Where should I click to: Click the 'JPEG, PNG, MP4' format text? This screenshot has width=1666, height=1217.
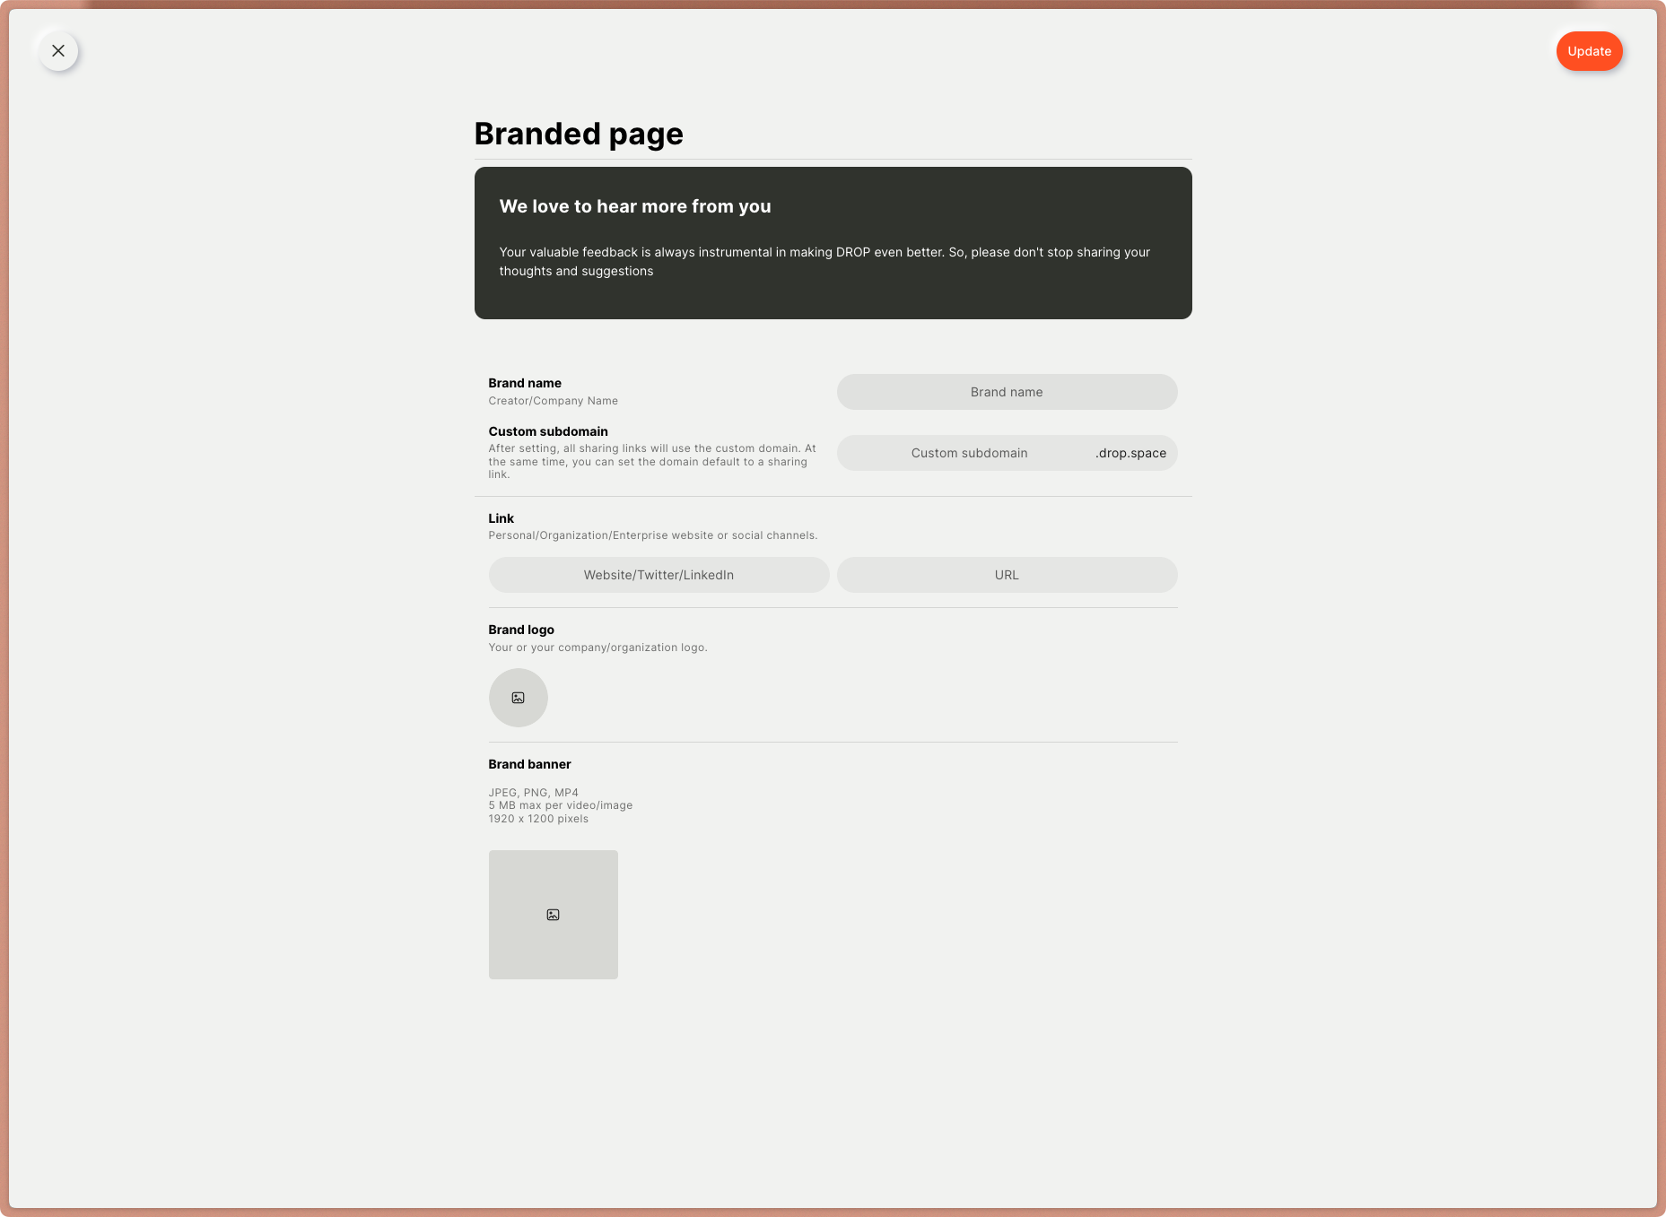click(533, 793)
